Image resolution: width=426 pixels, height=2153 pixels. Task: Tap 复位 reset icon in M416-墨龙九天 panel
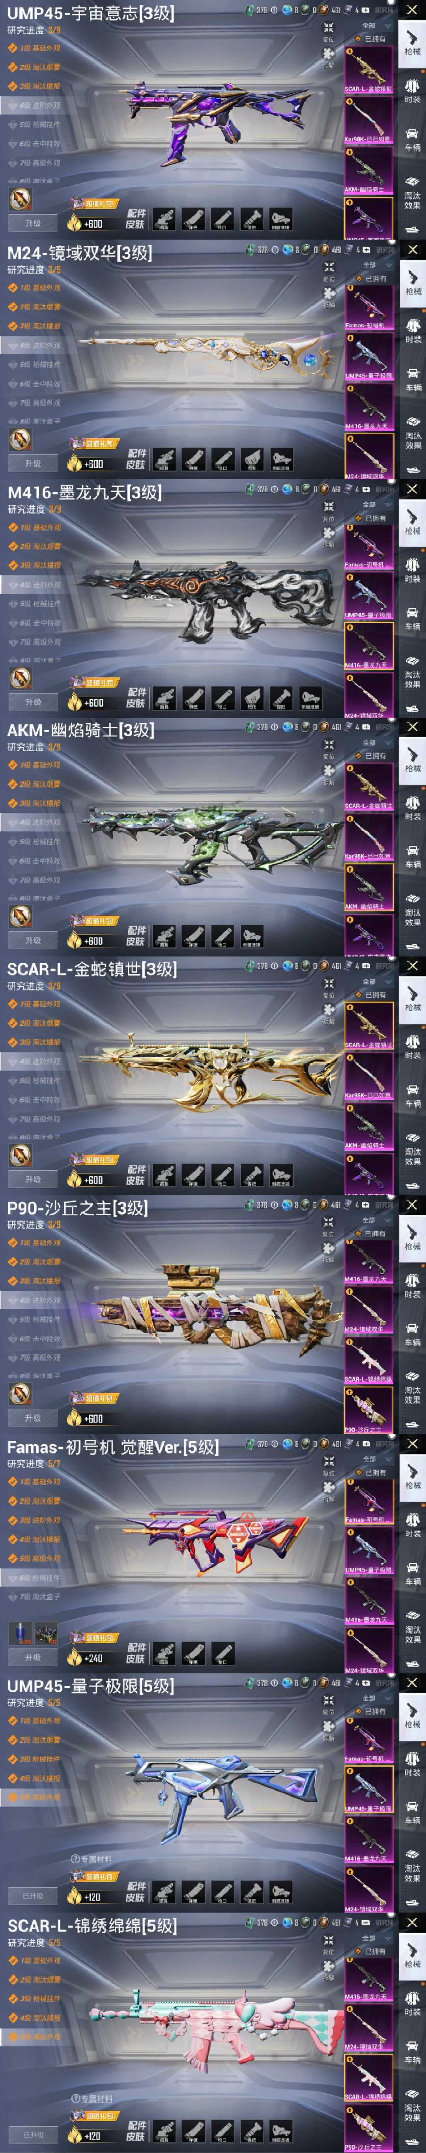click(328, 511)
